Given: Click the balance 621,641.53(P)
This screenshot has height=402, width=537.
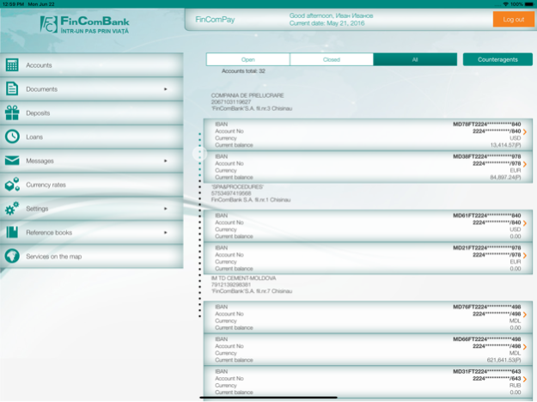Looking at the screenshot, I should (x=503, y=360).
